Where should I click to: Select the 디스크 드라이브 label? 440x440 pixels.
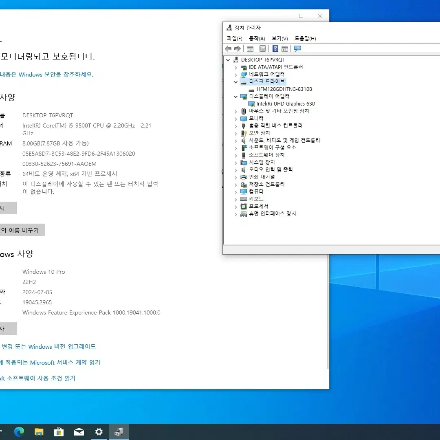coord(267,81)
